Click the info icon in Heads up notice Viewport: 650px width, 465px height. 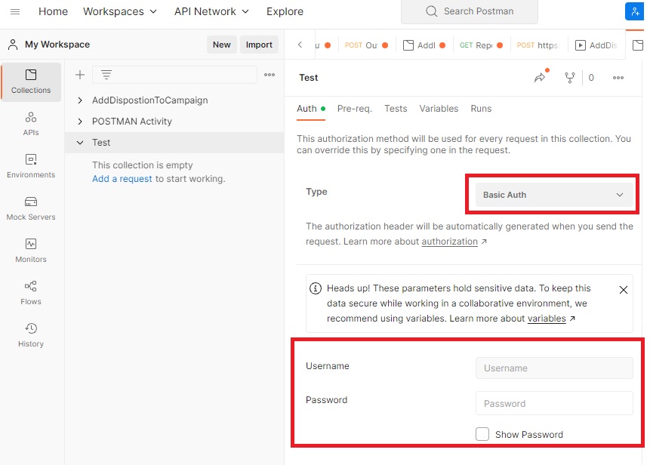click(x=316, y=288)
